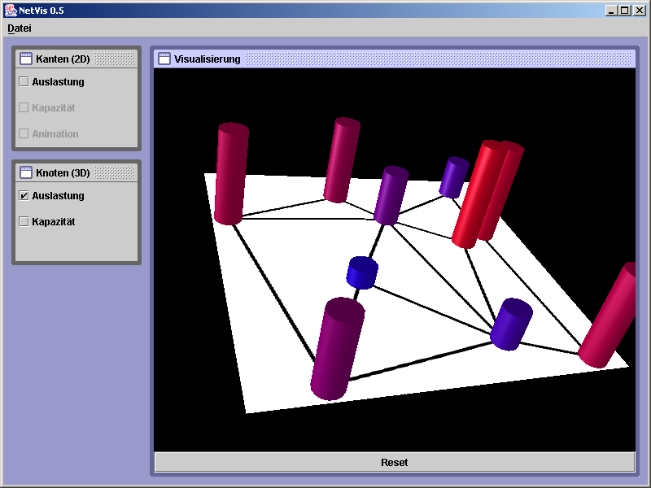Screen dimensions: 651x488
Task: Click the large purple cylinder at bottom
Action: point(338,349)
